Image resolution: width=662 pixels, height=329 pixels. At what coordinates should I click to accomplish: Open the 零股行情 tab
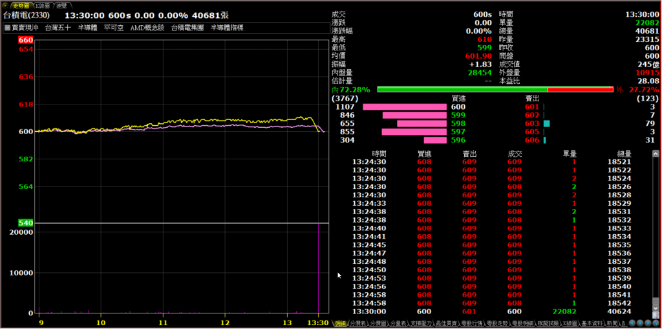pos(473,324)
